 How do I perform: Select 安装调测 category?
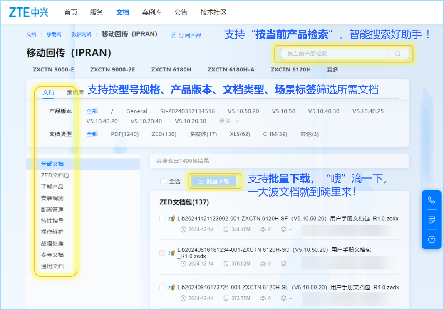pos(52,198)
